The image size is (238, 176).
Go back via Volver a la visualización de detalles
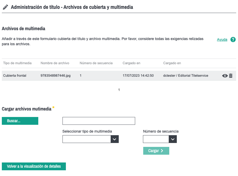[34, 166]
